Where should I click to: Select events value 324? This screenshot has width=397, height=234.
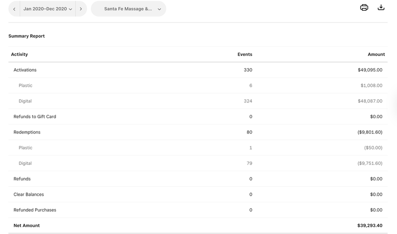click(248, 101)
